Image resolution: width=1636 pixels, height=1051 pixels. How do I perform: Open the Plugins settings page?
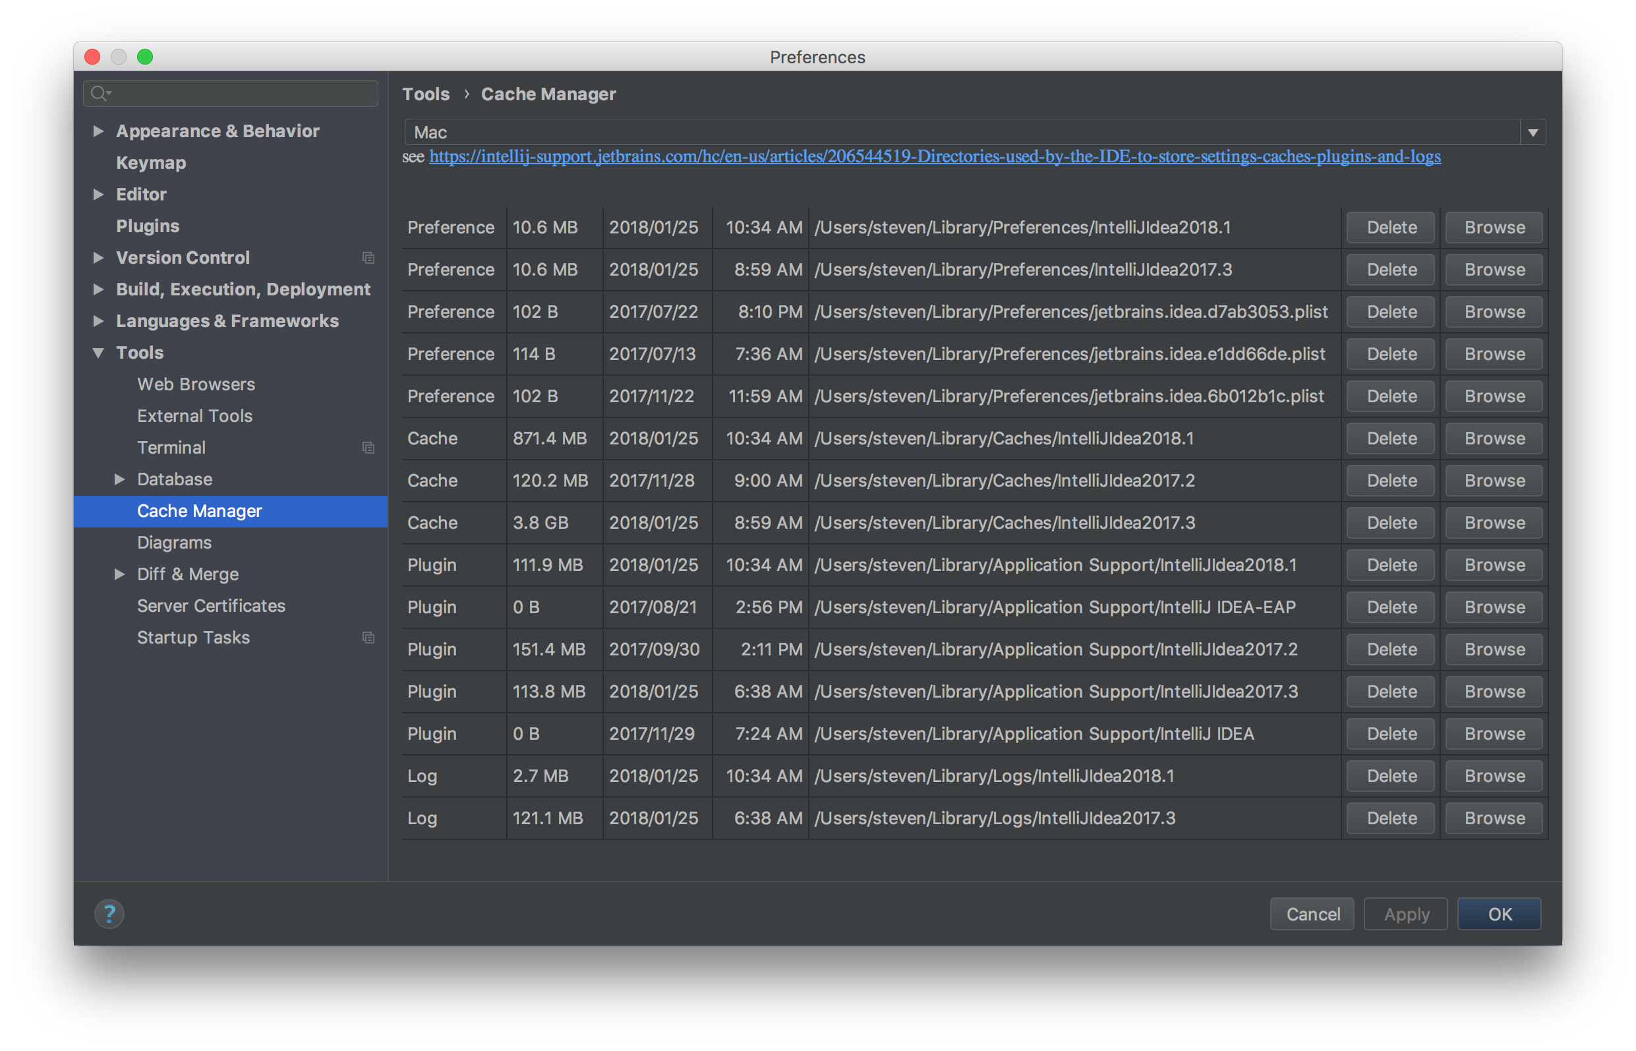(148, 226)
